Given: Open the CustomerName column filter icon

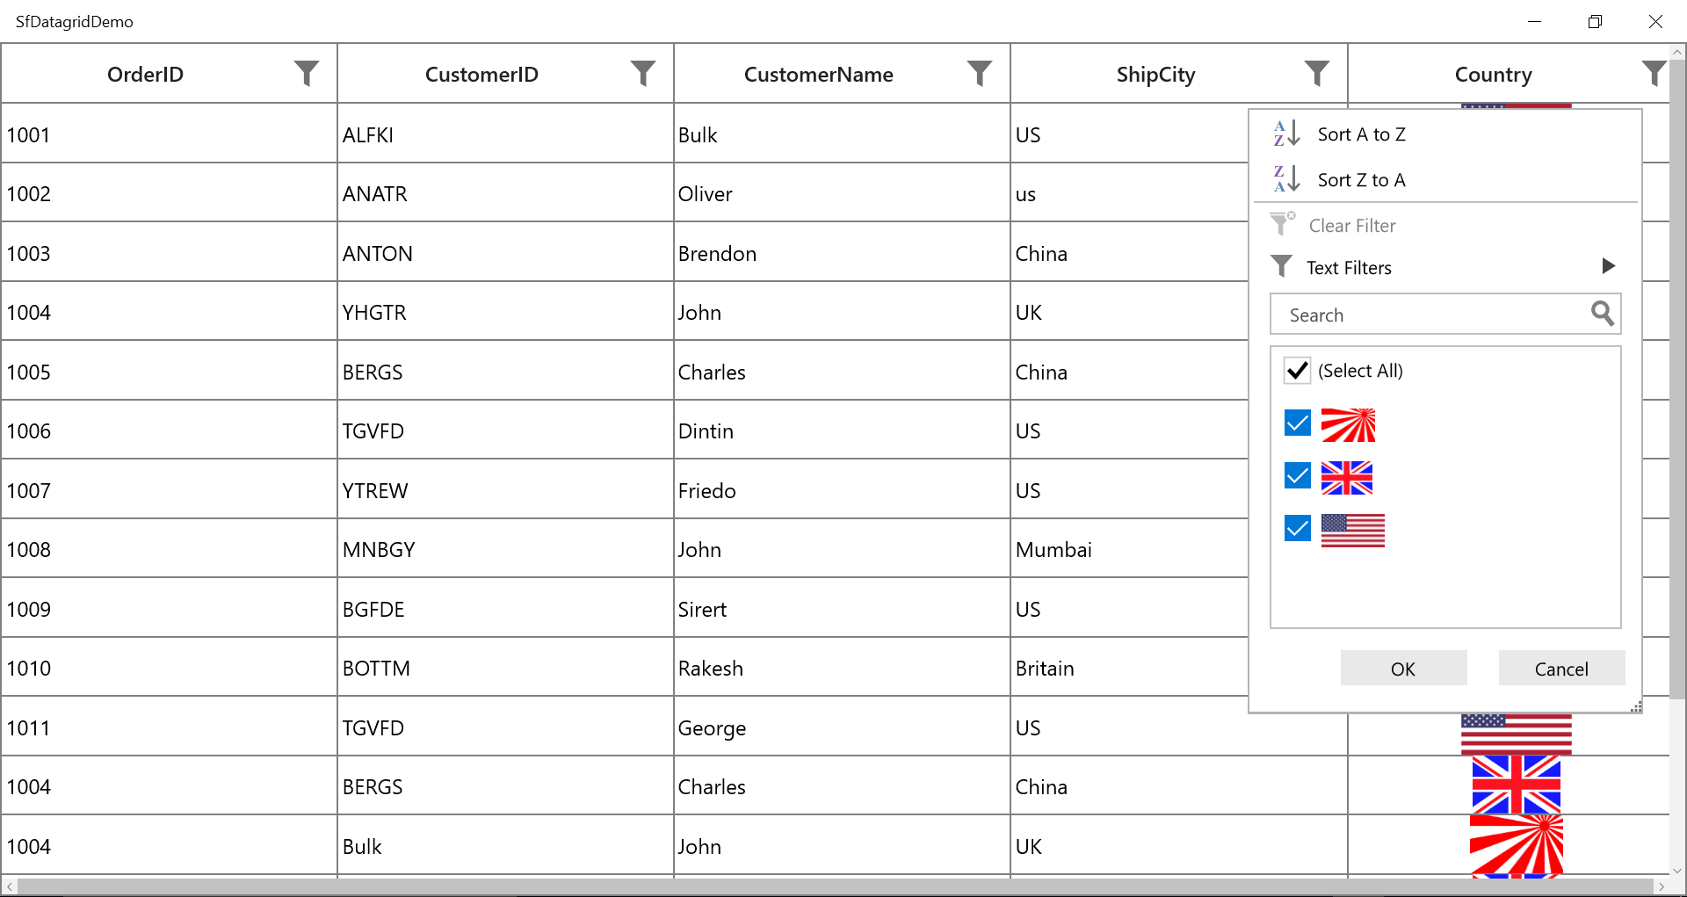Looking at the screenshot, I should [980, 74].
